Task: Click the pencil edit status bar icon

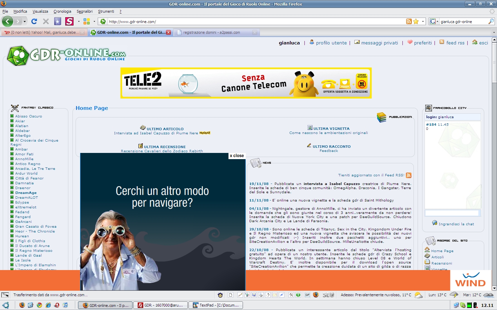Action: [240, 295]
